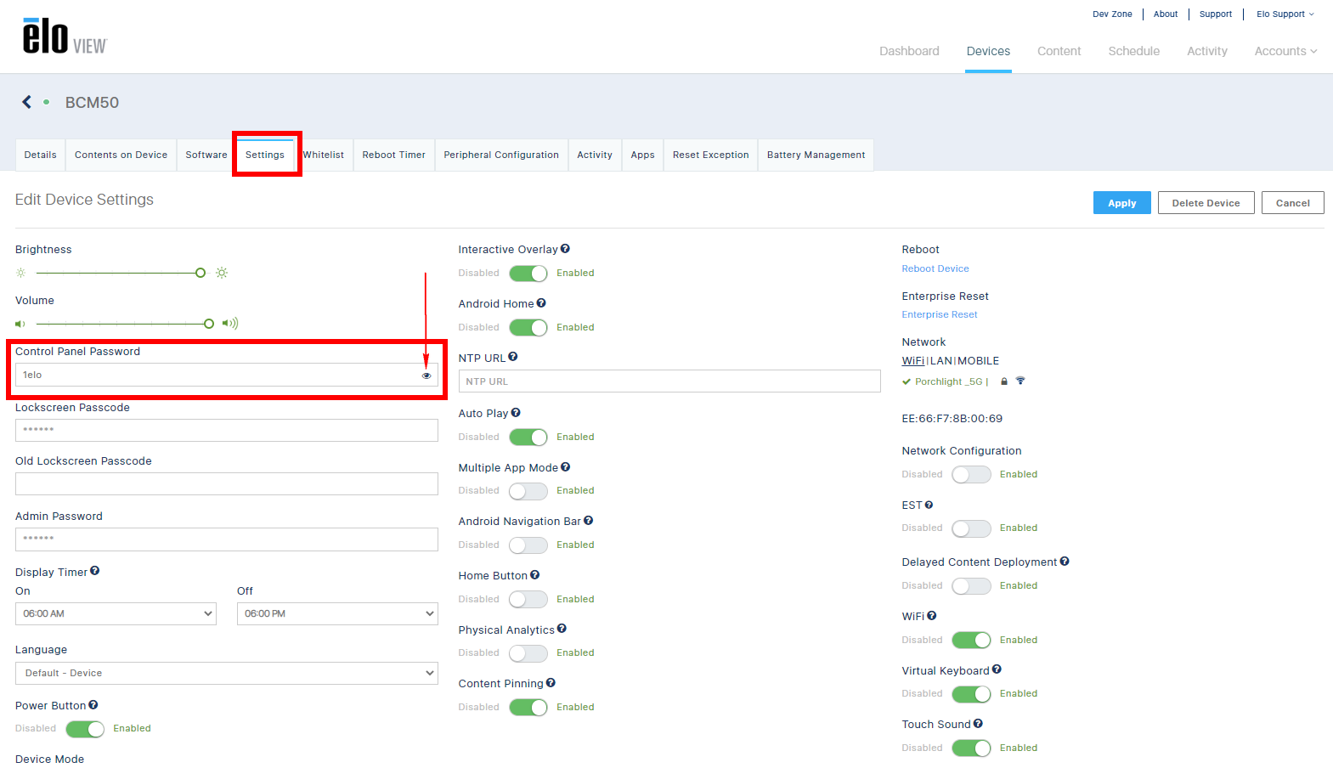This screenshot has height=768, width=1333.
Task: Open help icon for NTP URL
Action: (513, 358)
